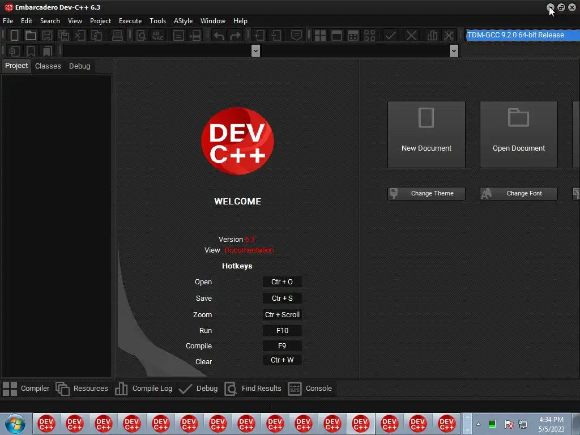Screen dimensions: 580x435
Task: Open the TDM-GCC 9.2.0 compiler set dropdown
Action: (x=523, y=35)
